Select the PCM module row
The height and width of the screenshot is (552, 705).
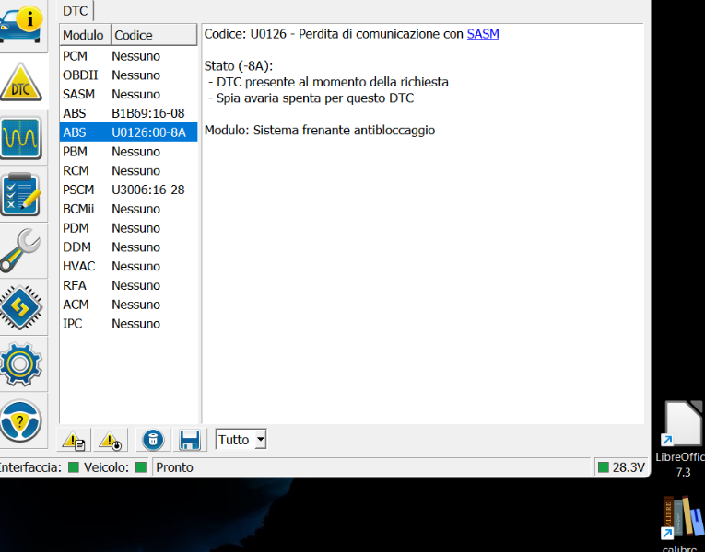pyautogui.click(x=129, y=56)
